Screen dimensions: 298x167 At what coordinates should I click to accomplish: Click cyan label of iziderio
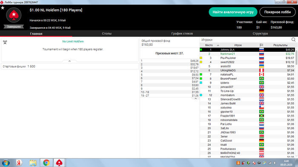[201, 83]
